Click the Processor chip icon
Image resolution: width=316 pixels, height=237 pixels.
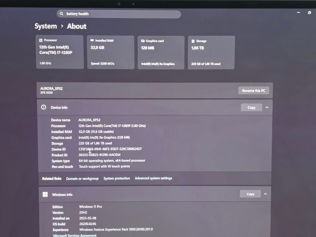41,40
